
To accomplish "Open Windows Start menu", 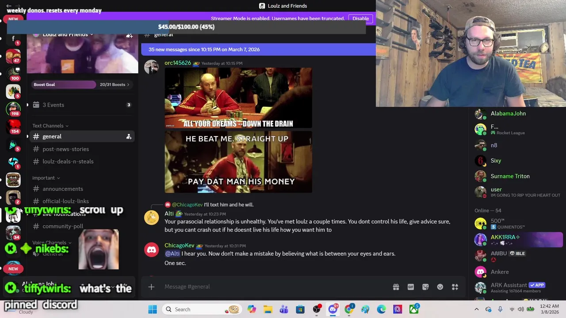I will (x=153, y=309).
